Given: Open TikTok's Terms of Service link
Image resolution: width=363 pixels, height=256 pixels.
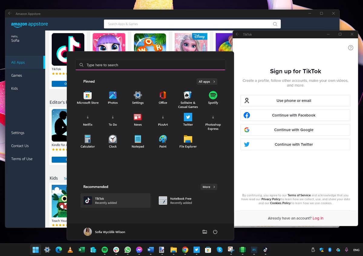Looking at the screenshot, I should [x=299, y=195].
